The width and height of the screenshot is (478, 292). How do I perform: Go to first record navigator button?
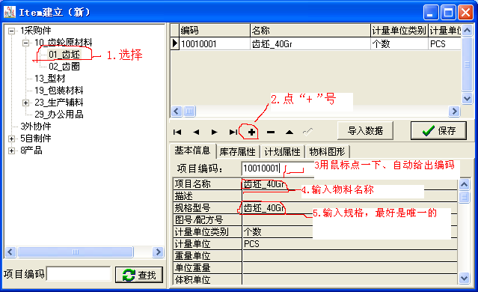[x=177, y=132]
